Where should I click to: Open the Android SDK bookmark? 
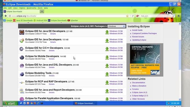(x=40, y=21)
